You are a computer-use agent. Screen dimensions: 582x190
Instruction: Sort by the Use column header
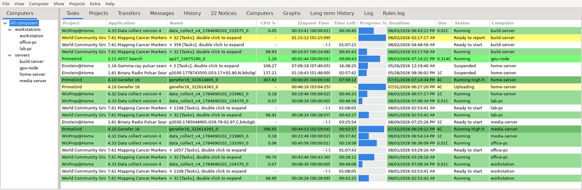(x=444, y=23)
